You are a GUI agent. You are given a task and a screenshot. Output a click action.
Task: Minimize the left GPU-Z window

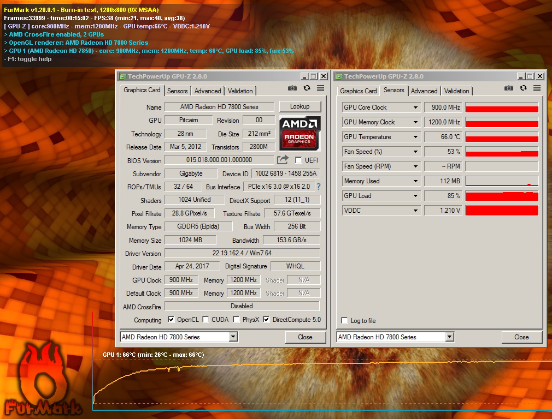pyautogui.click(x=304, y=76)
